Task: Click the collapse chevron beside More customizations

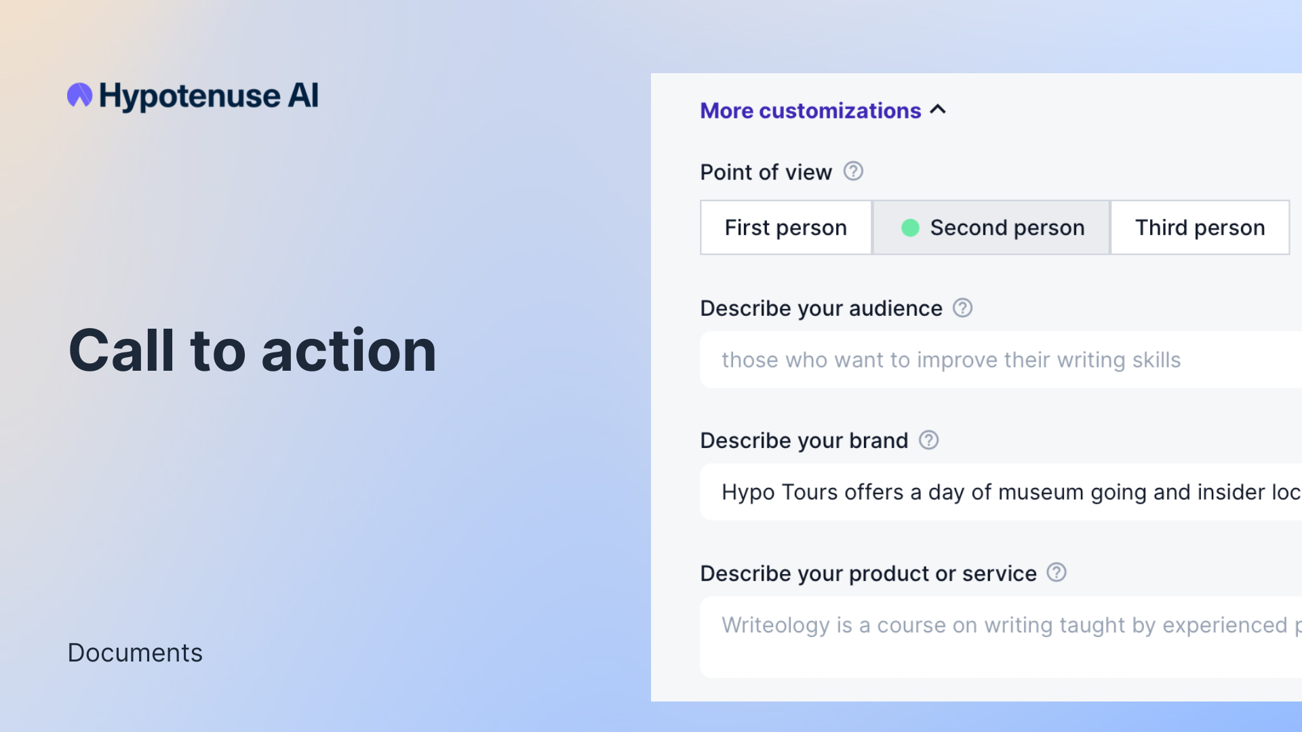Action: 939,110
